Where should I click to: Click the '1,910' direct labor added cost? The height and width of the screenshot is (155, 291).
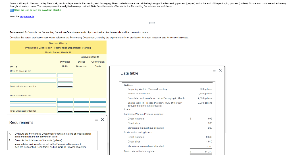209,142
